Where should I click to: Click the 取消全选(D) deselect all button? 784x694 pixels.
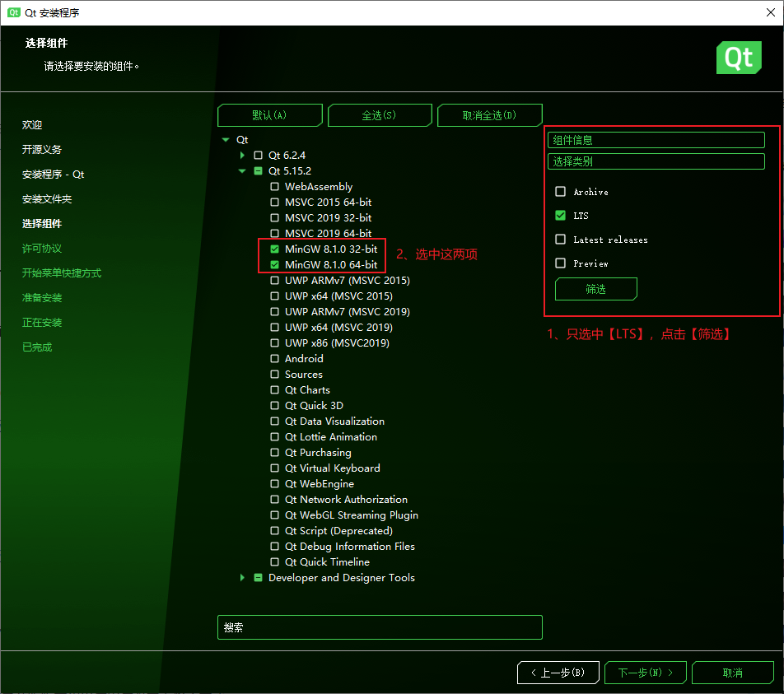[x=489, y=115]
